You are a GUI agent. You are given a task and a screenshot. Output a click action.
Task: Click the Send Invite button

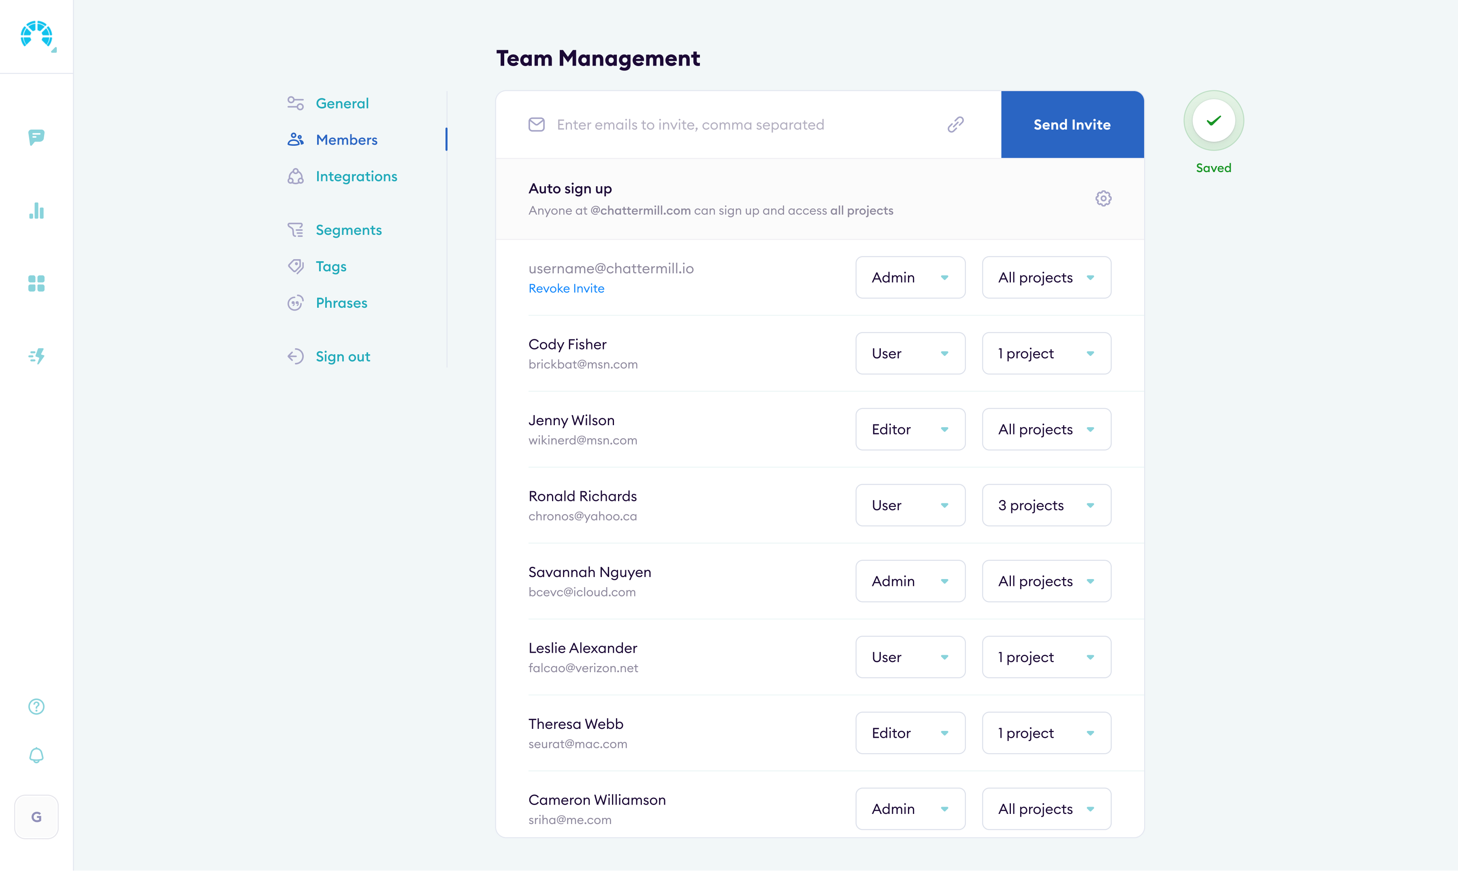point(1072,124)
